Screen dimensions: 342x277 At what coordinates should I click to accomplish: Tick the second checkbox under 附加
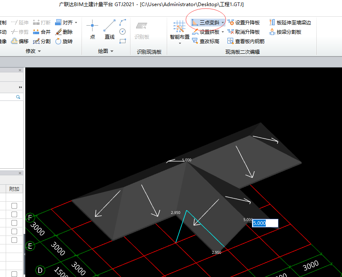coord(14,214)
